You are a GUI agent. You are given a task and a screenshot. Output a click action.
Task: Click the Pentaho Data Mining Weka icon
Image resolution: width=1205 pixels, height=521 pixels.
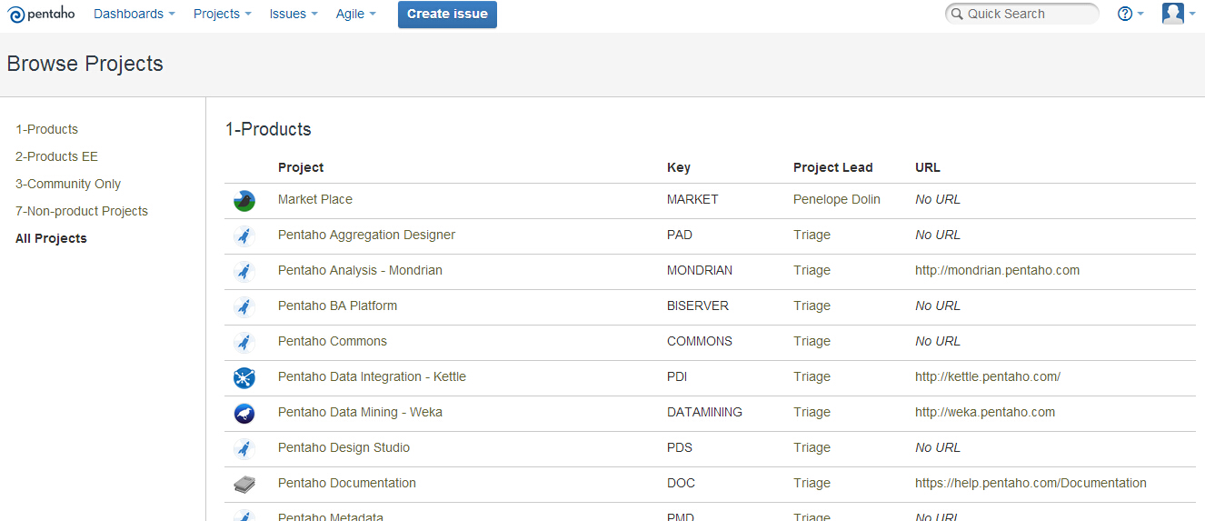point(244,413)
